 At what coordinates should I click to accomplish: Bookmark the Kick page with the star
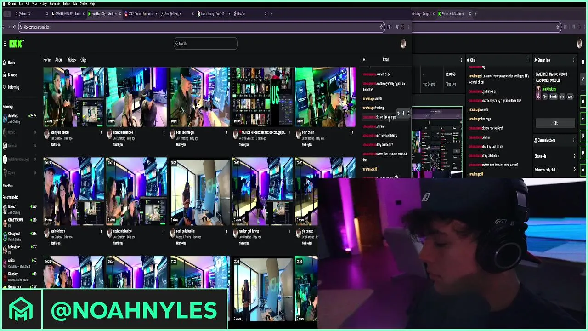[381, 27]
